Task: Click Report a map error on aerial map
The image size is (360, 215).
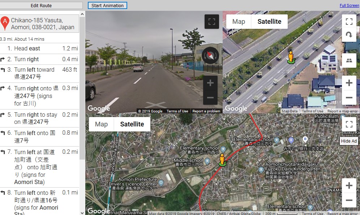Action: tap(342, 111)
